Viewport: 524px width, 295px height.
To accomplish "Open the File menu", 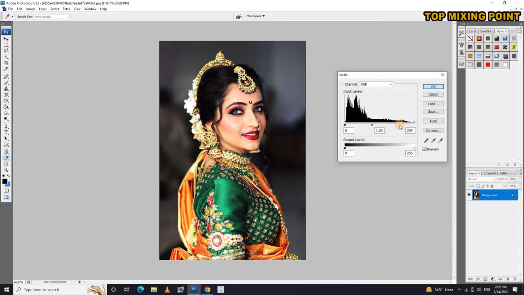I will click(11, 9).
